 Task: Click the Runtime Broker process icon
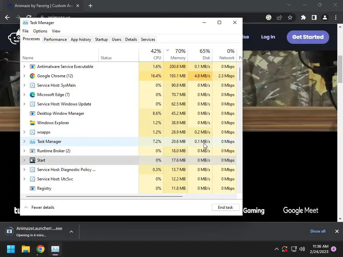pos(32,151)
